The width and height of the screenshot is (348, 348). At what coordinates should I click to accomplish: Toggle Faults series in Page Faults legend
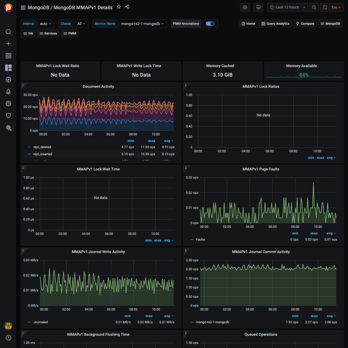[200, 240]
